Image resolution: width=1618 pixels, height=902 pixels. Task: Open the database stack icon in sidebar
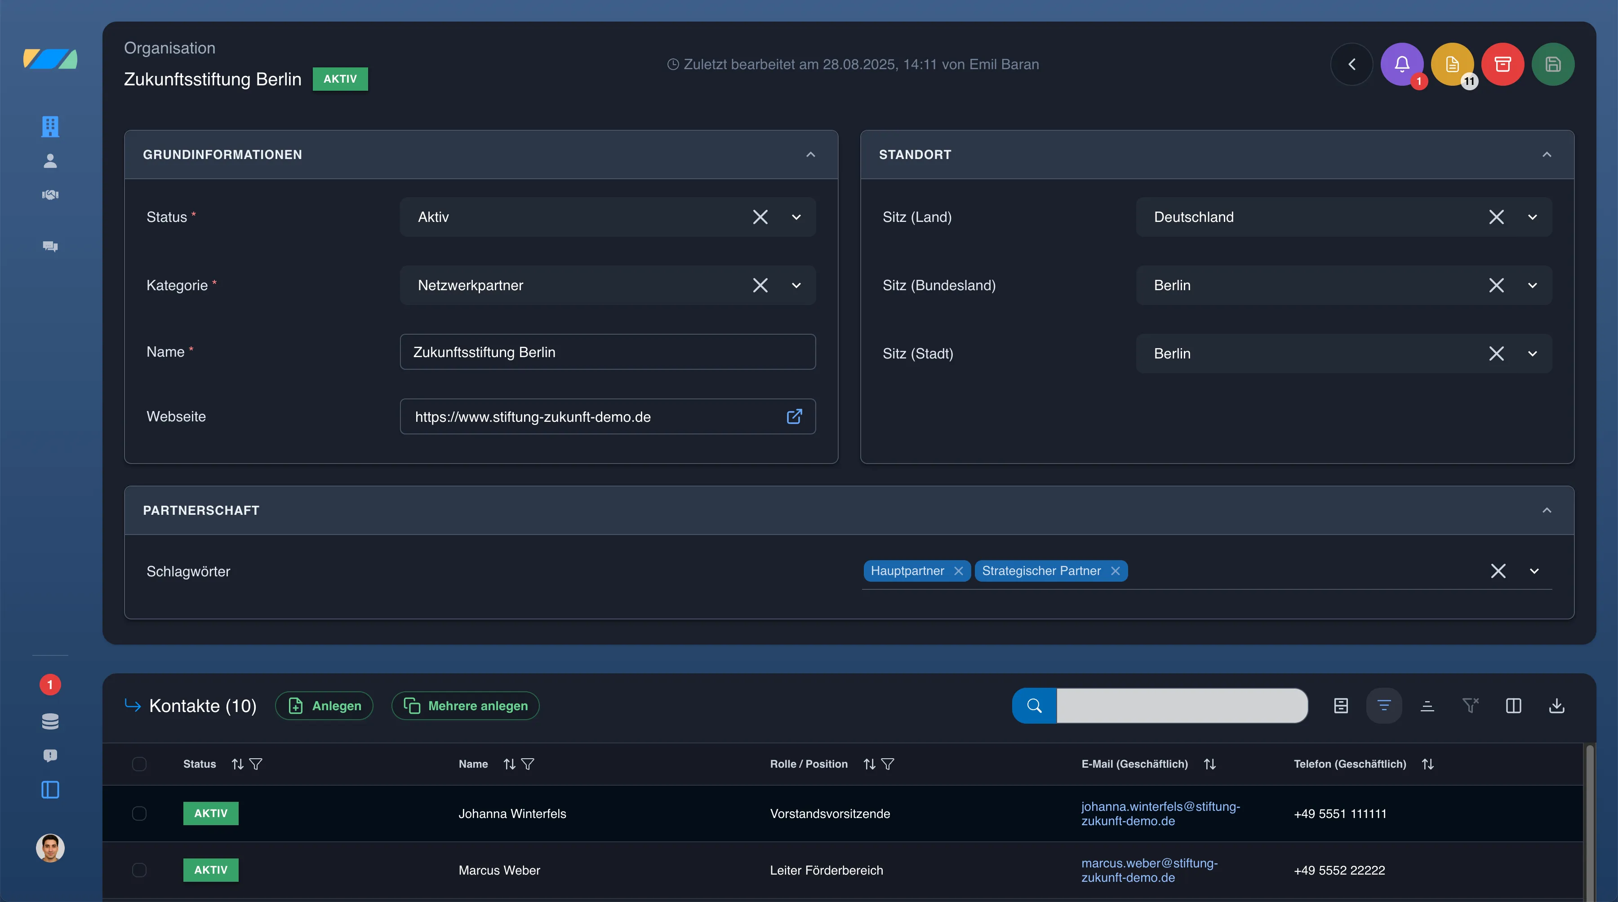(x=50, y=721)
